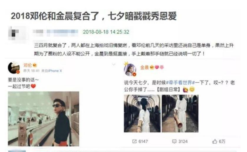Click the repost share icon
The height and width of the screenshot is (152, 247).
(x=134, y=141)
